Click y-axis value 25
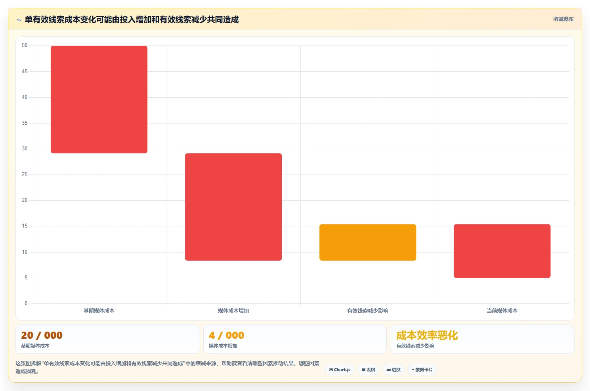Viewport: 590px width, 391px height. tap(25, 175)
